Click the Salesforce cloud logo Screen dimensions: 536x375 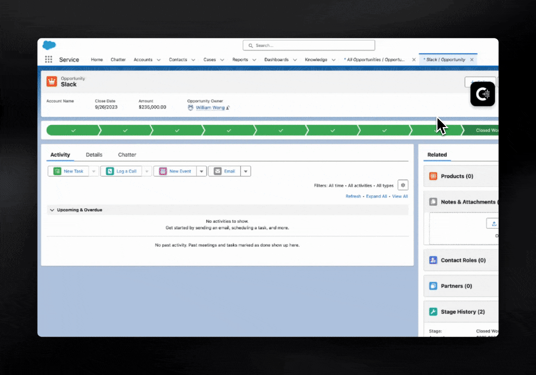coord(49,45)
